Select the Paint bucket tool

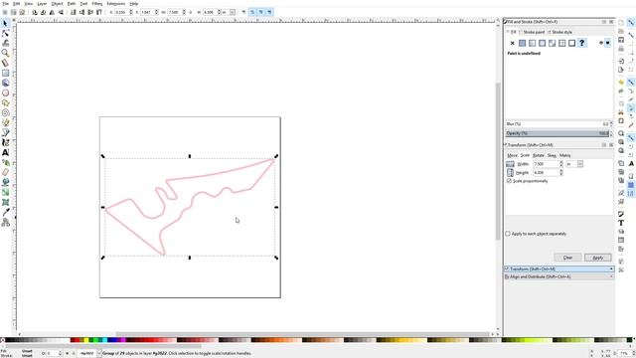5,182
